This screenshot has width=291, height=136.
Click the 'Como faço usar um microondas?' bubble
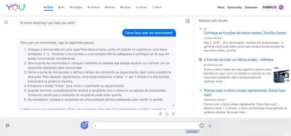point(149,33)
